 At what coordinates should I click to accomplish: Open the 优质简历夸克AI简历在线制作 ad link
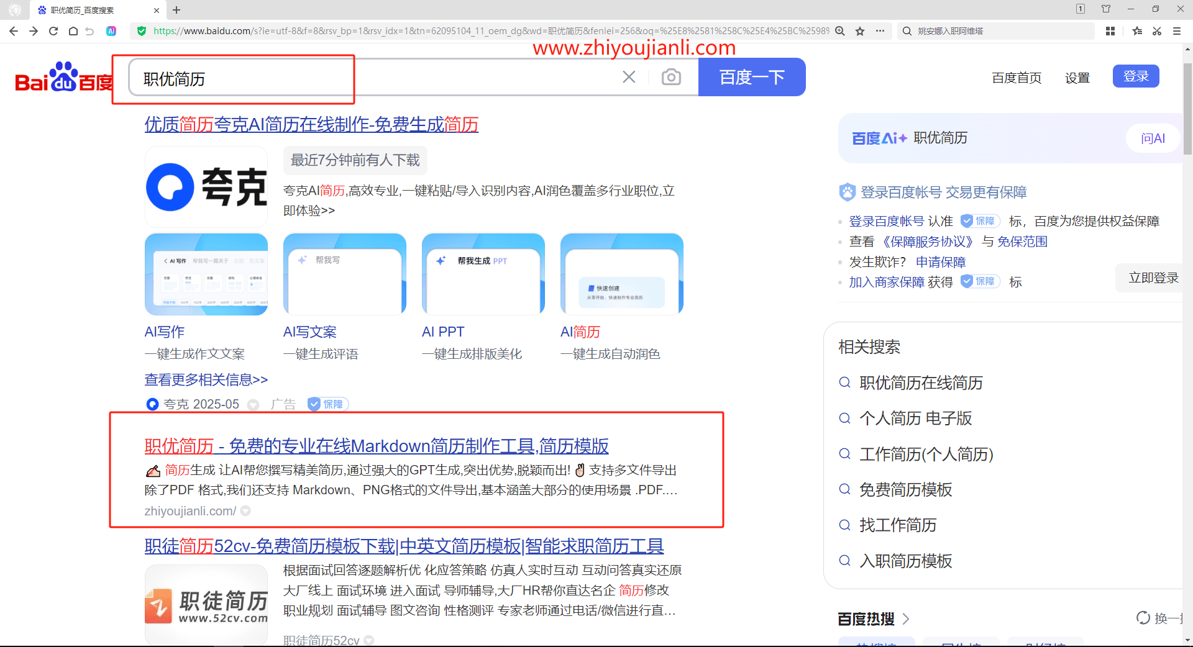(311, 125)
